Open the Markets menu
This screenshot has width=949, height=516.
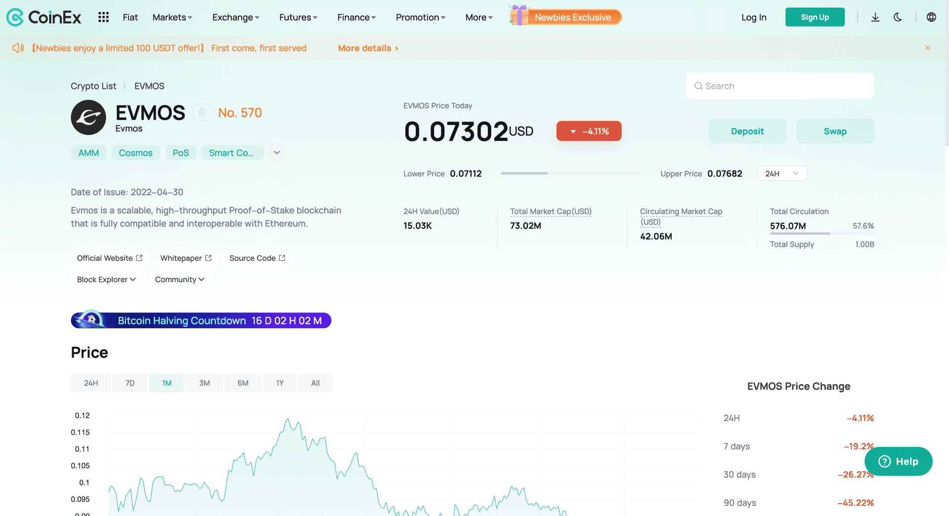[x=172, y=17]
